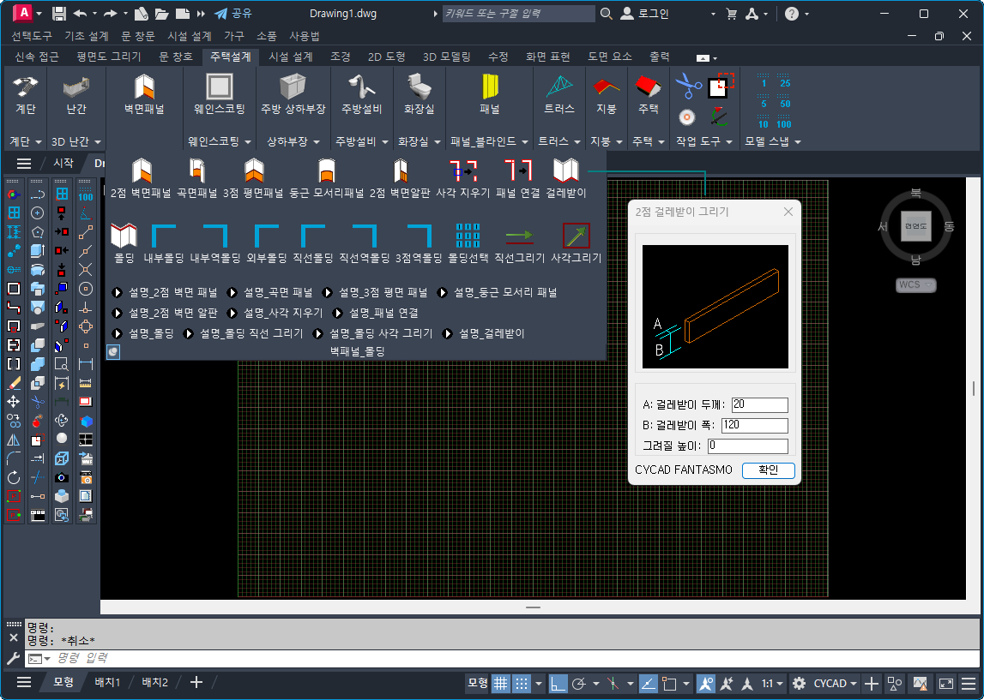
Task: Select the 사각 지우기 tool icon
Action: click(462, 171)
